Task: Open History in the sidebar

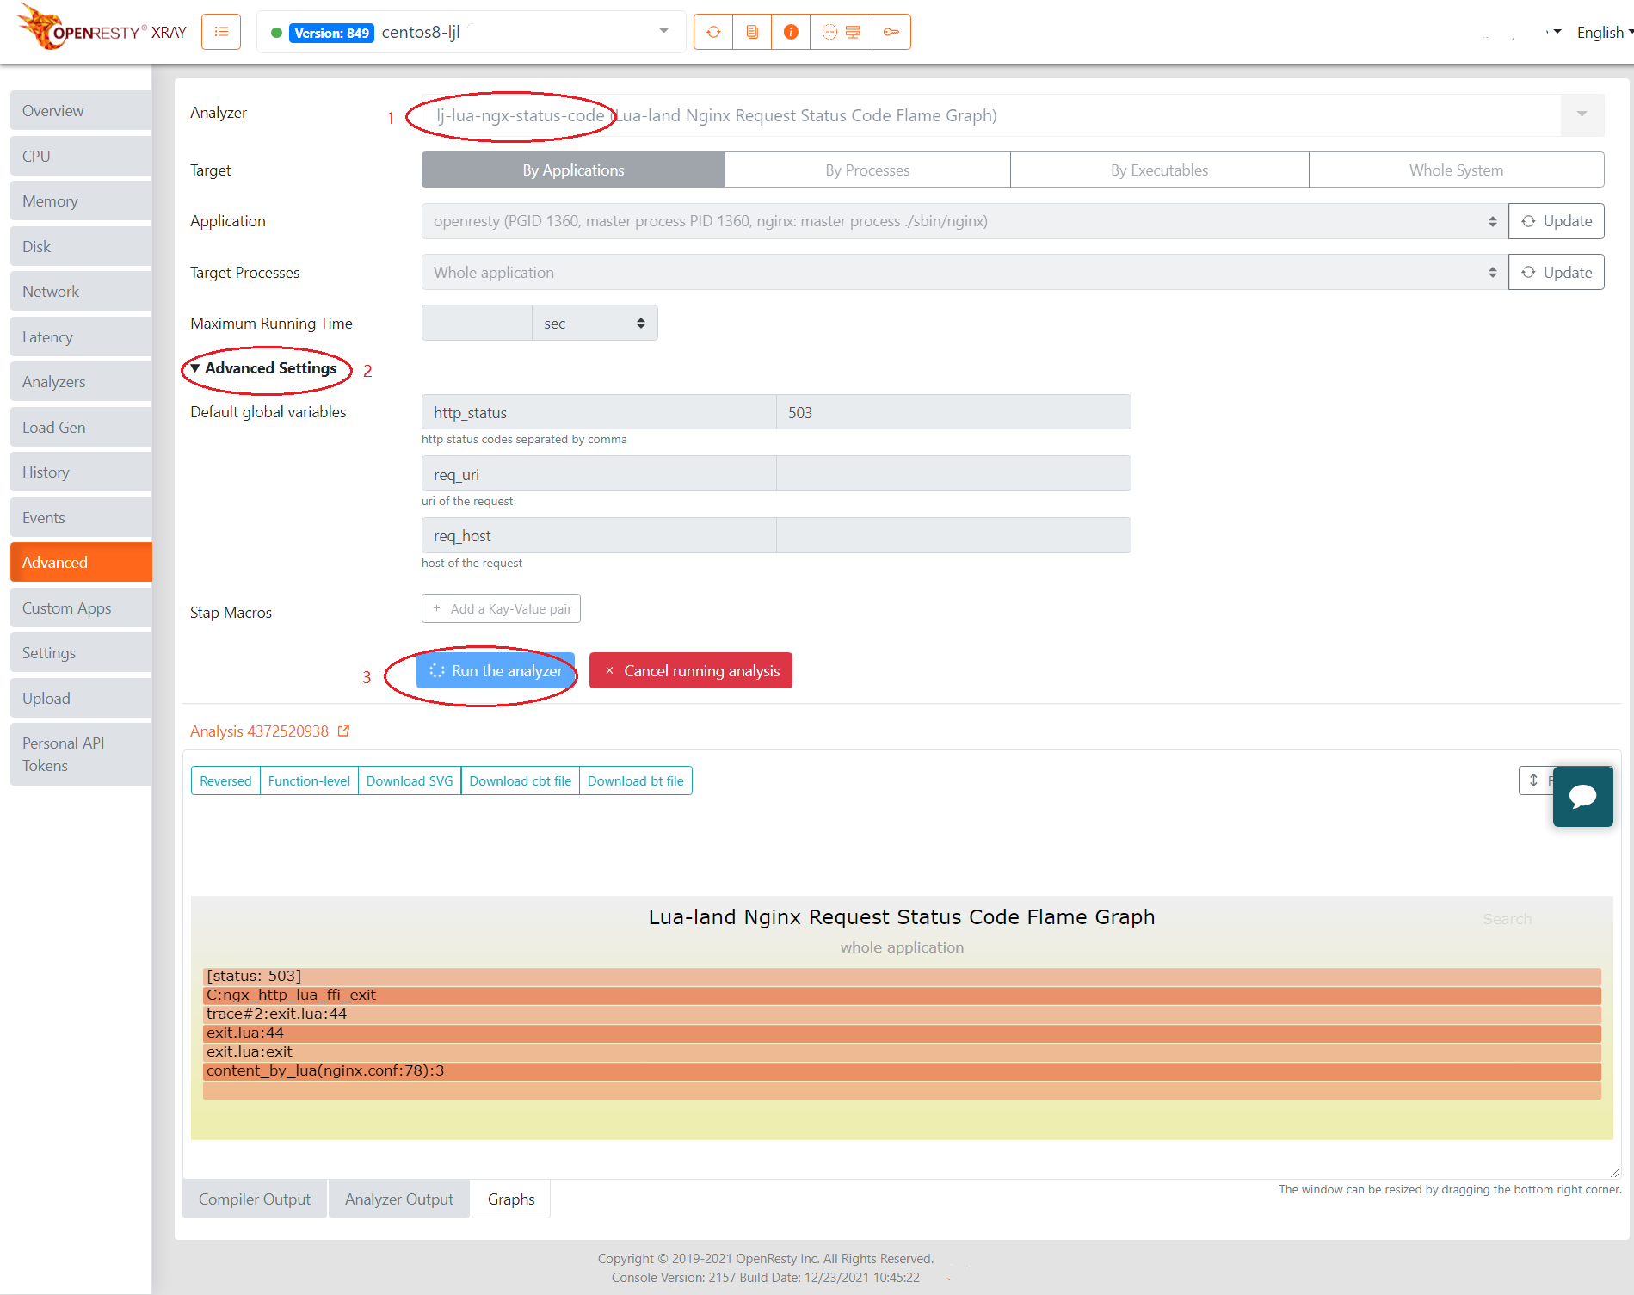Action: (x=81, y=472)
